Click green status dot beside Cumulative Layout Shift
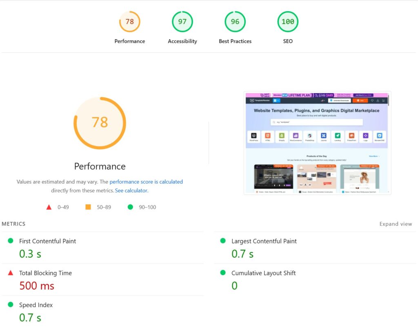418x327 pixels. click(x=223, y=272)
